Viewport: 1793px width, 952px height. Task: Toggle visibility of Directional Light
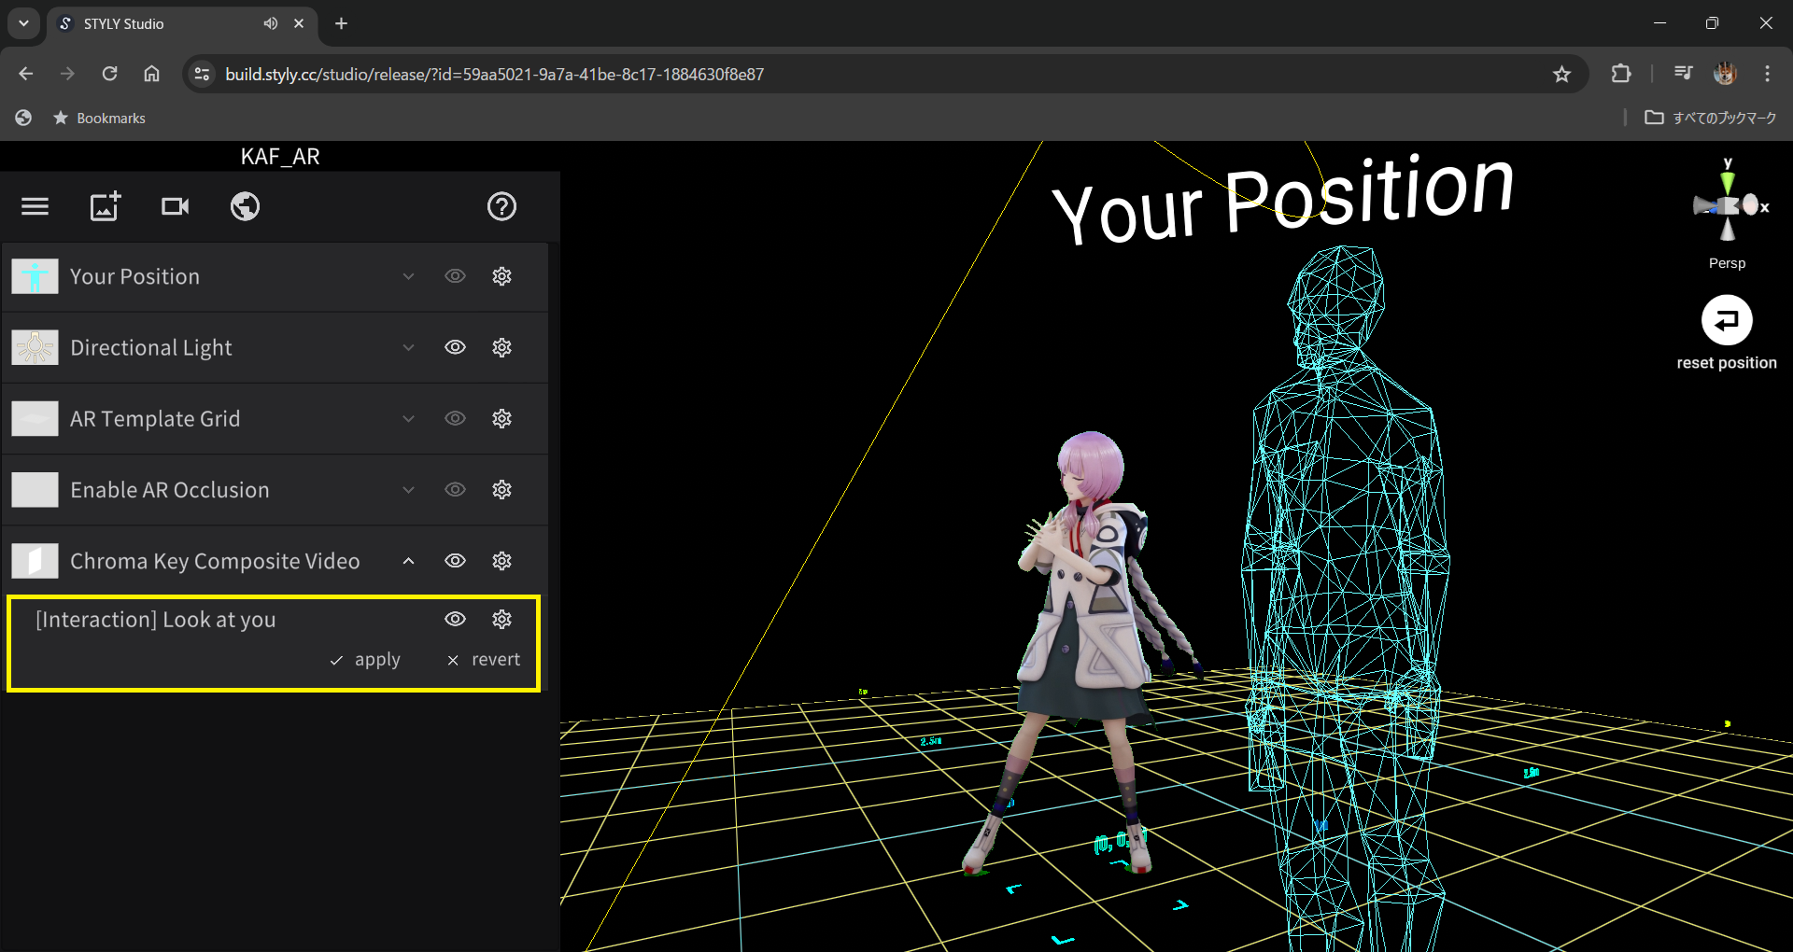tap(455, 347)
